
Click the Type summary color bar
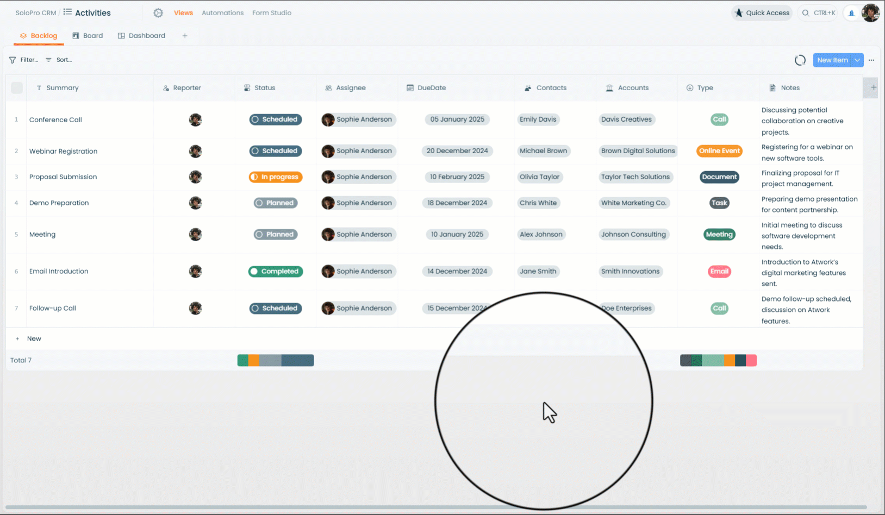click(x=718, y=360)
